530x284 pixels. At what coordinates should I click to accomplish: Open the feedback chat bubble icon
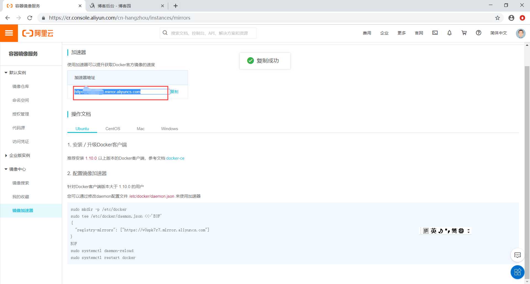pos(518,255)
